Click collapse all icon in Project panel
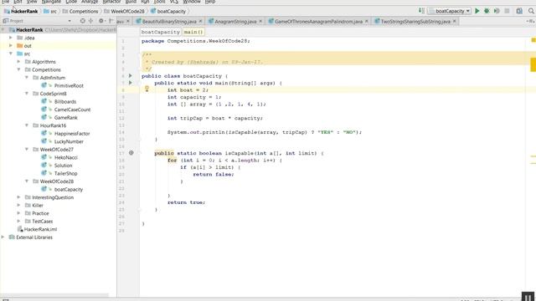Screen dimensions: 536x301 point(91,21)
